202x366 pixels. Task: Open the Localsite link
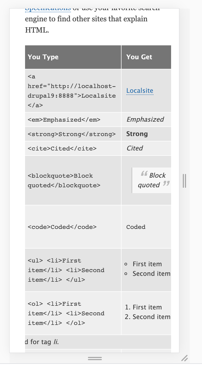[x=140, y=91]
